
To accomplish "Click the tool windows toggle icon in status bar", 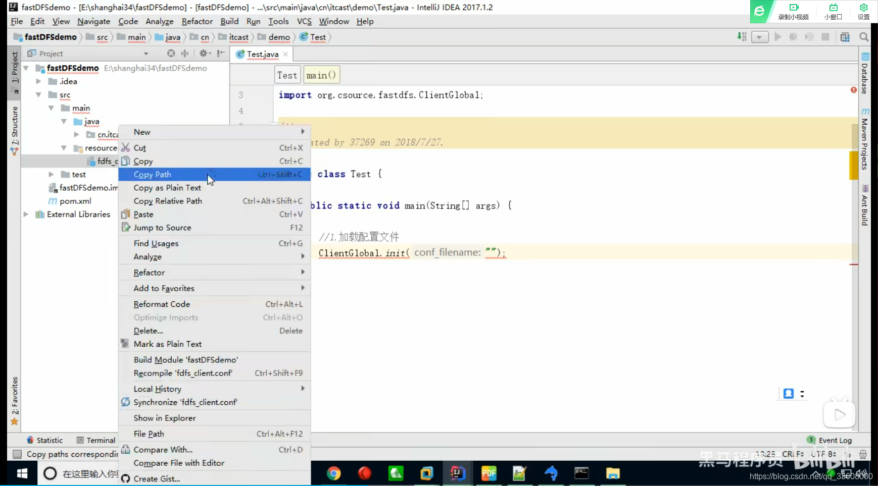I will (x=17, y=454).
